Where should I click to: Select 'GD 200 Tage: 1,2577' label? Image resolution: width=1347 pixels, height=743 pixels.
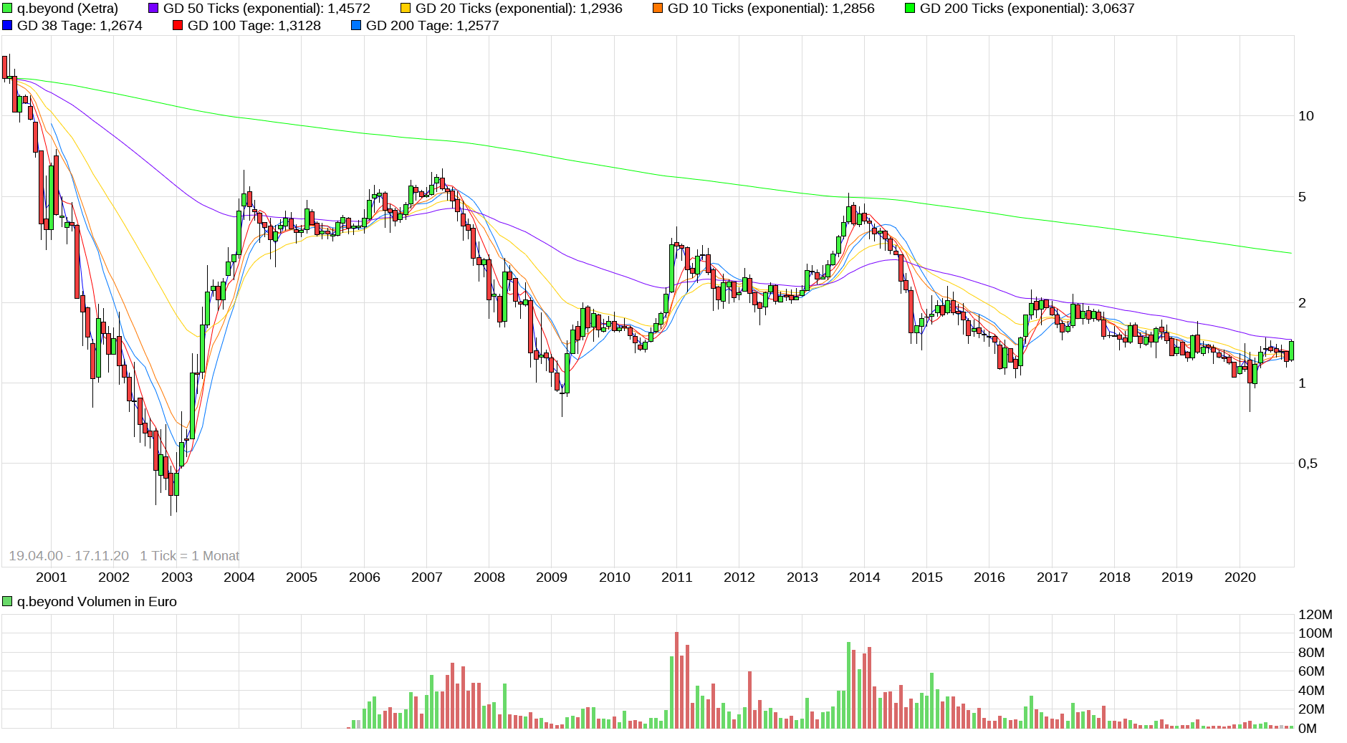432,26
